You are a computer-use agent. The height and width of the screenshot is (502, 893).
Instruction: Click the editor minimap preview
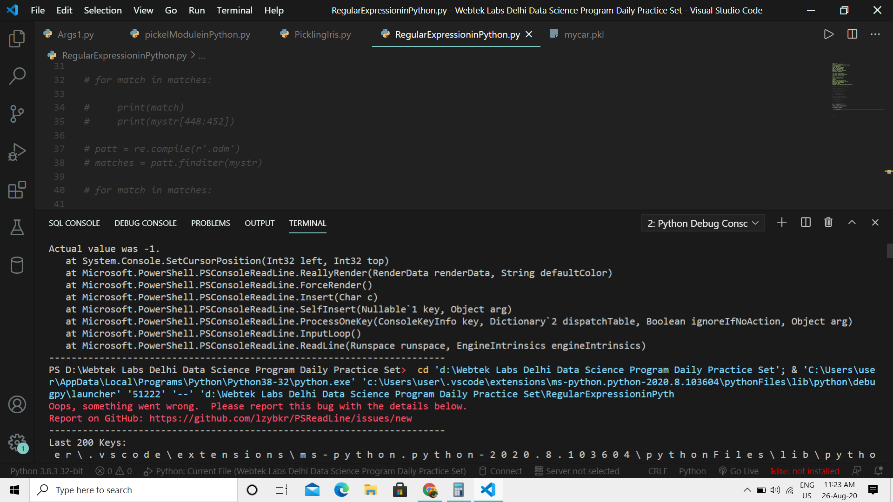[842, 86]
